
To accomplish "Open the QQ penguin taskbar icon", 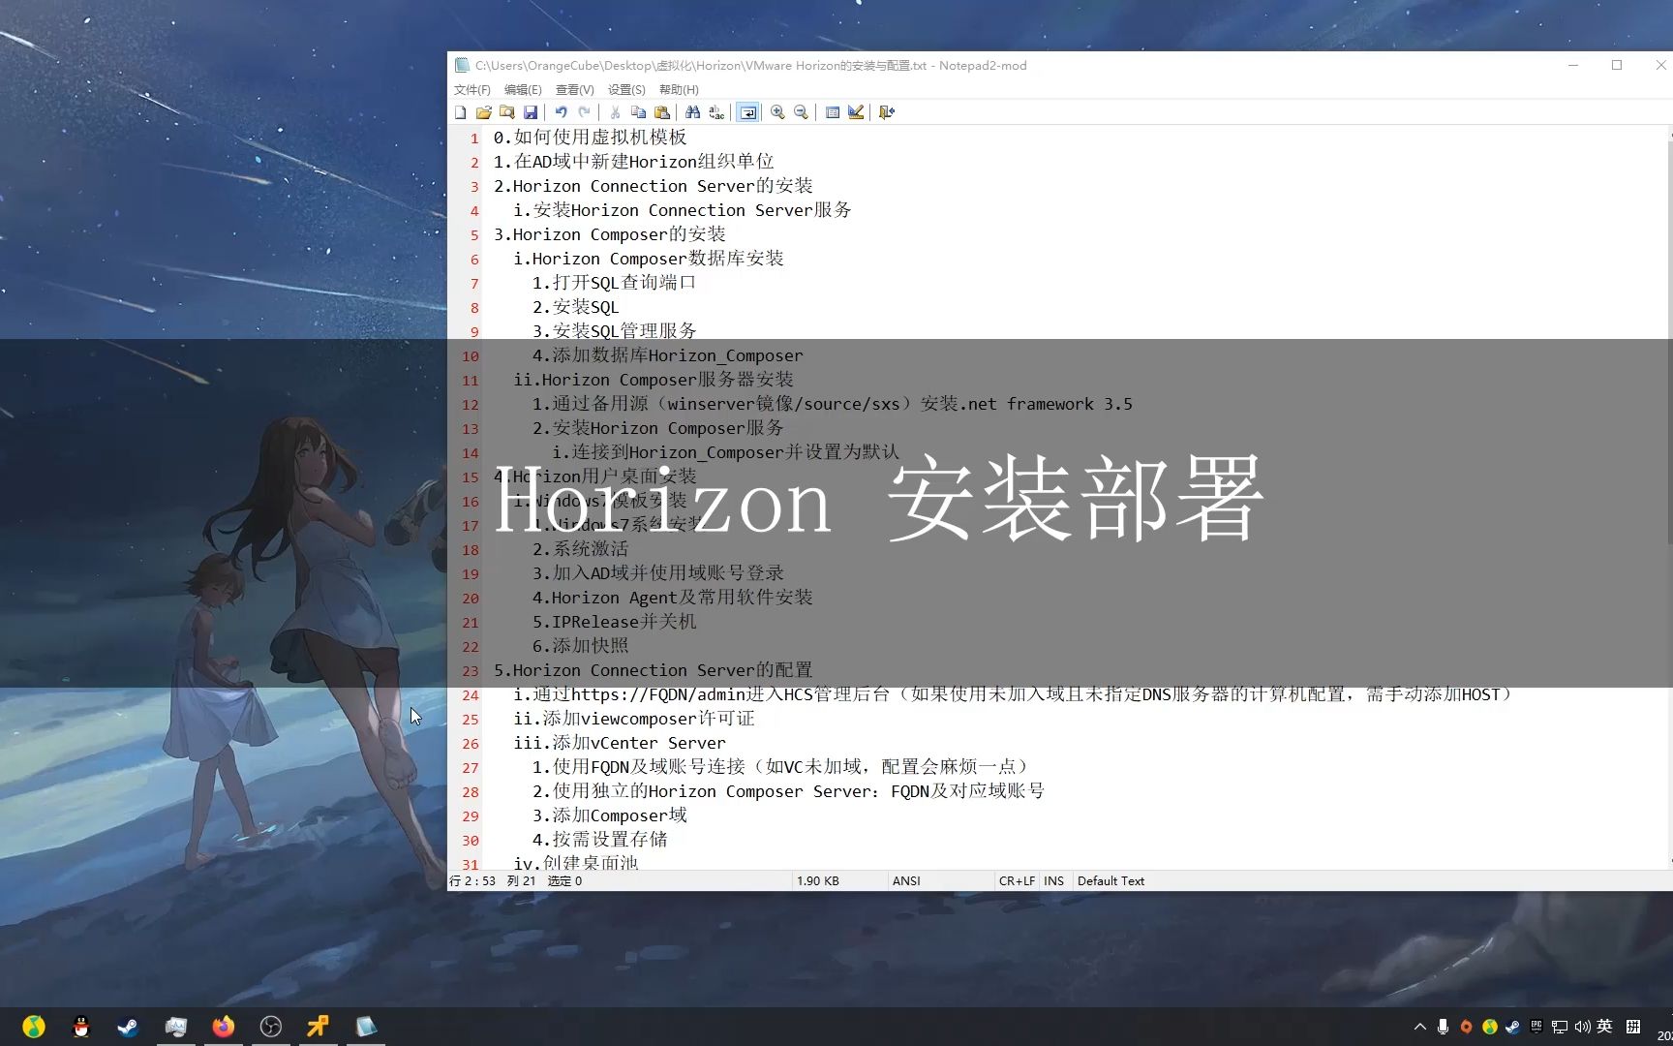I will [x=81, y=1027].
